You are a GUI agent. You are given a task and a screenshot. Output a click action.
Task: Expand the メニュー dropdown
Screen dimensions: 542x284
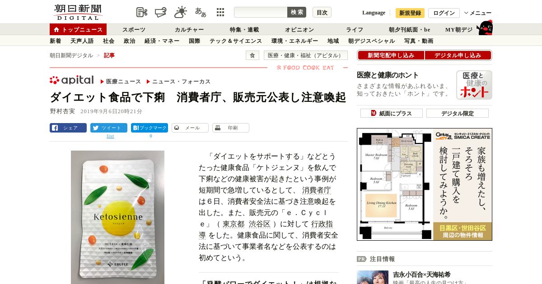[478, 13]
